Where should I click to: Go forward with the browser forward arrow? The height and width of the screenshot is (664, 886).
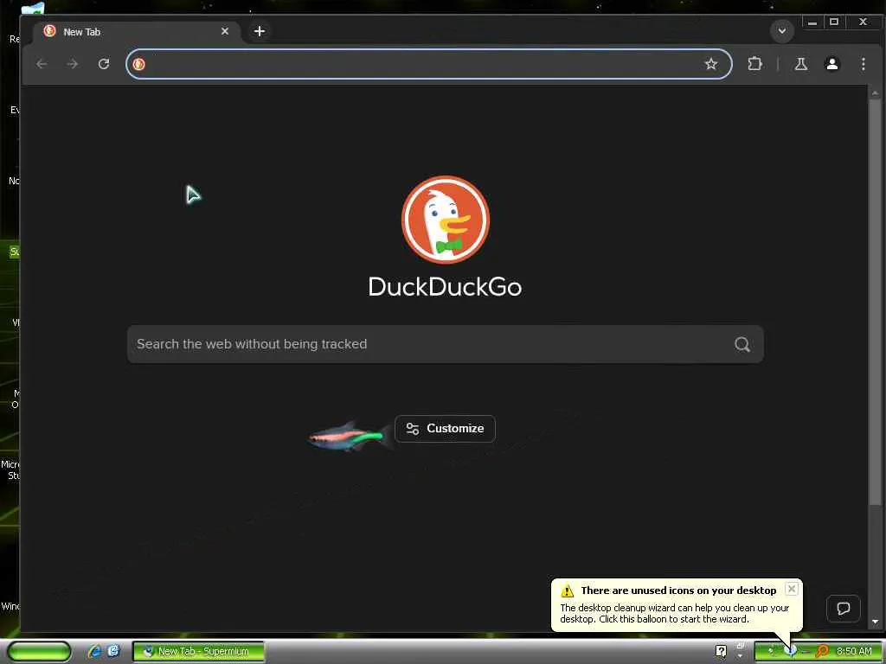pyautogui.click(x=73, y=64)
